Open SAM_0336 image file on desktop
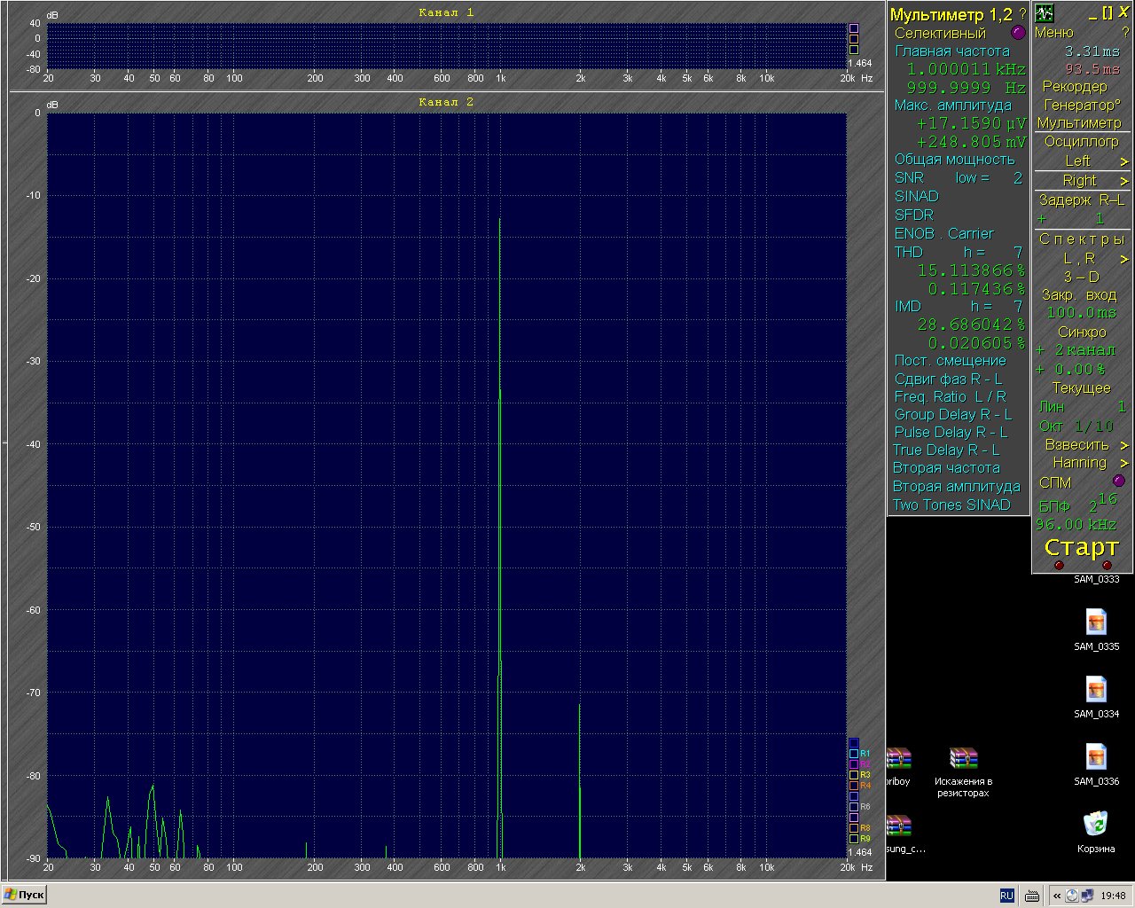1135x908 pixels. click(x=1096, y=764)
